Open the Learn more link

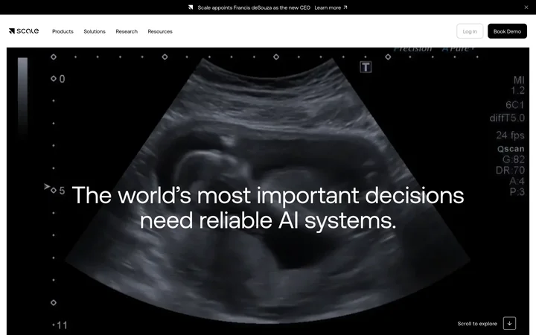click(x=331, y=7)
